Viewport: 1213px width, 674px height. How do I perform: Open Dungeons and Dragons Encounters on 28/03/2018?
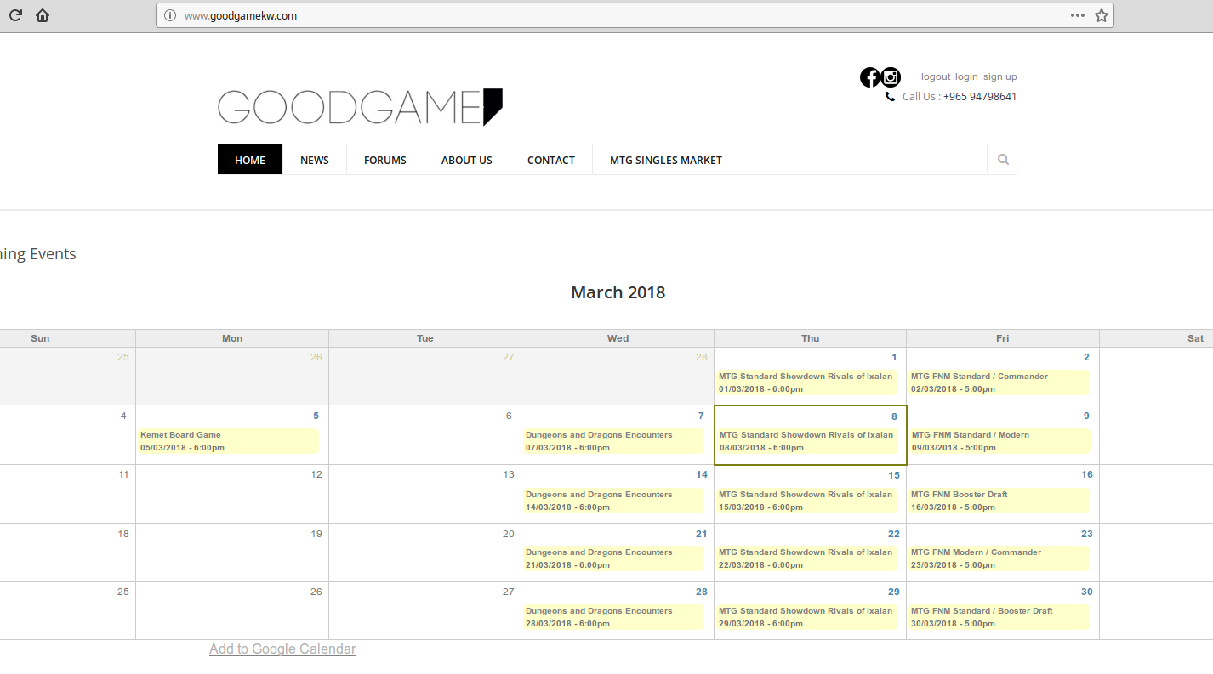[613, 616]
